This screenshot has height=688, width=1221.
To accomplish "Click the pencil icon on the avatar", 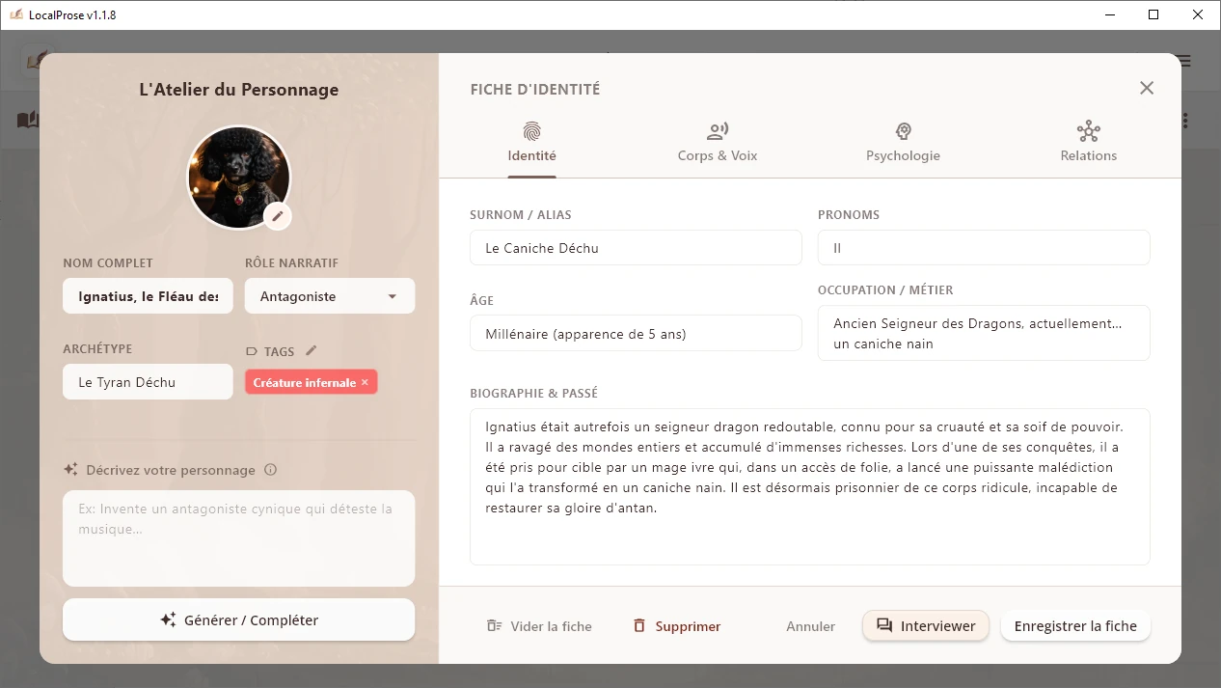I will point(278,216).
